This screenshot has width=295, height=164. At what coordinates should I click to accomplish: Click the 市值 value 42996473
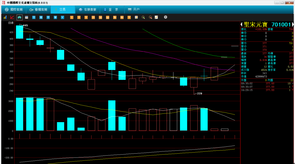261,77
